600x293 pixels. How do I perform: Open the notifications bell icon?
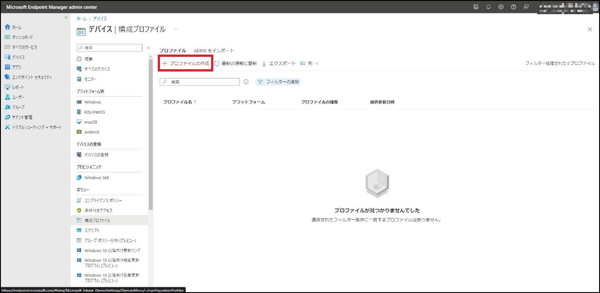(x=488, y=7)
